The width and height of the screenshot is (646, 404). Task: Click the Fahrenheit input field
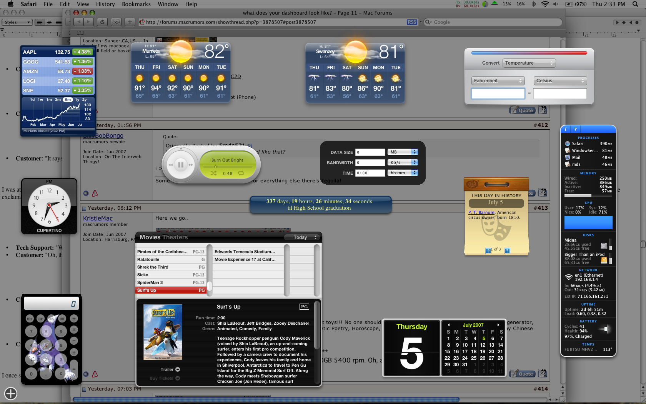[498, 93]
